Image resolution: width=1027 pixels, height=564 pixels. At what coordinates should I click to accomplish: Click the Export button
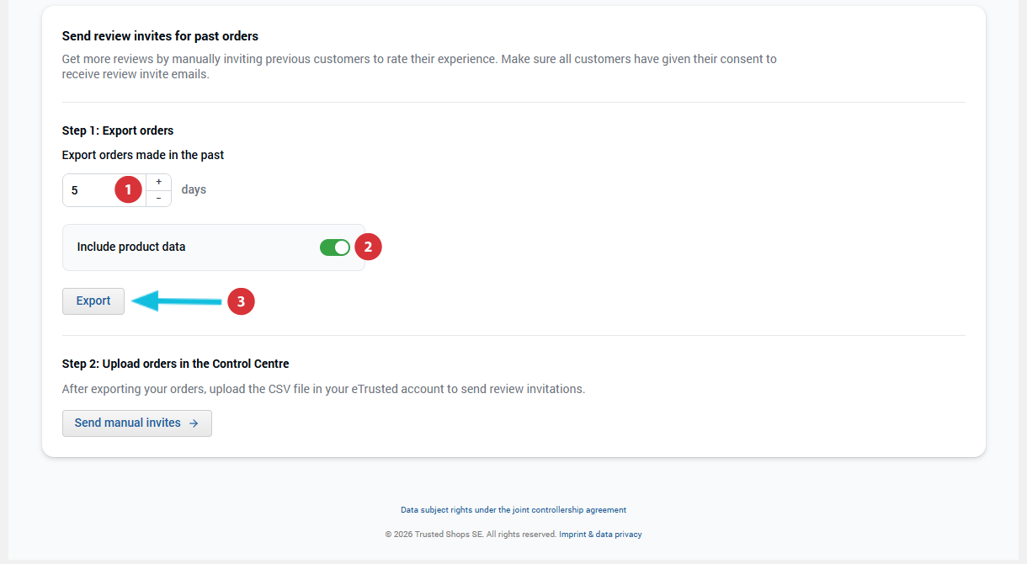(93, 301)
